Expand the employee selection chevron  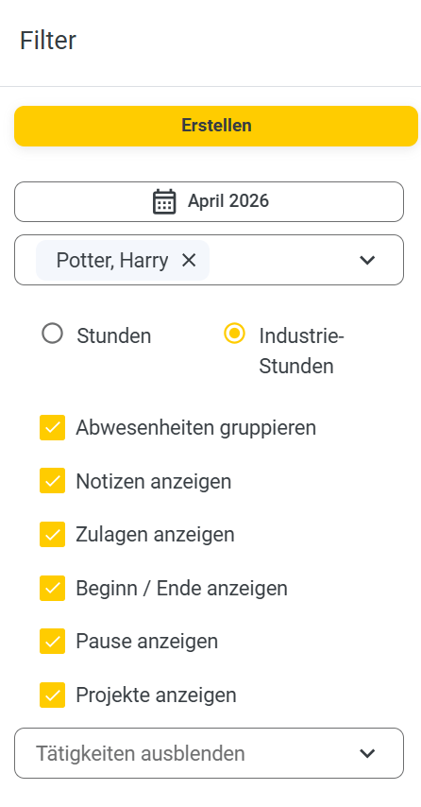(x=367, y=260)
